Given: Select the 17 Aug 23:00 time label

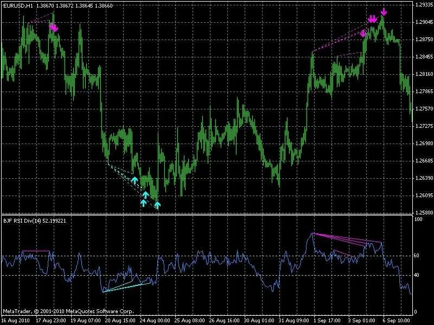Looking at the screenshot, I should pos(51,321).
